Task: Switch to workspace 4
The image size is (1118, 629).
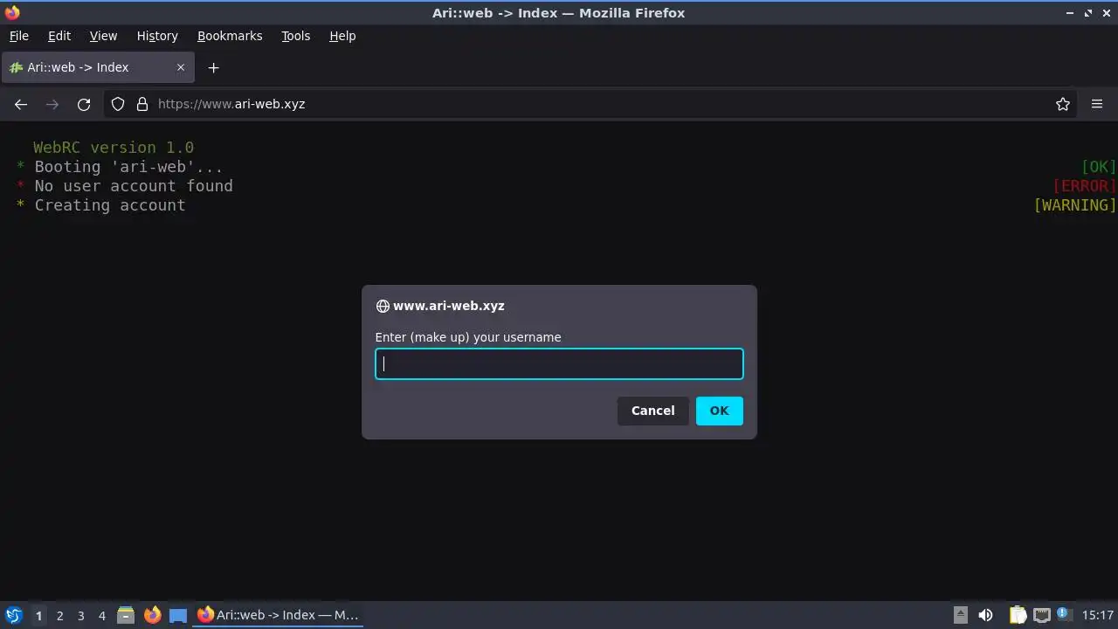Action: (x=101, y=615)
